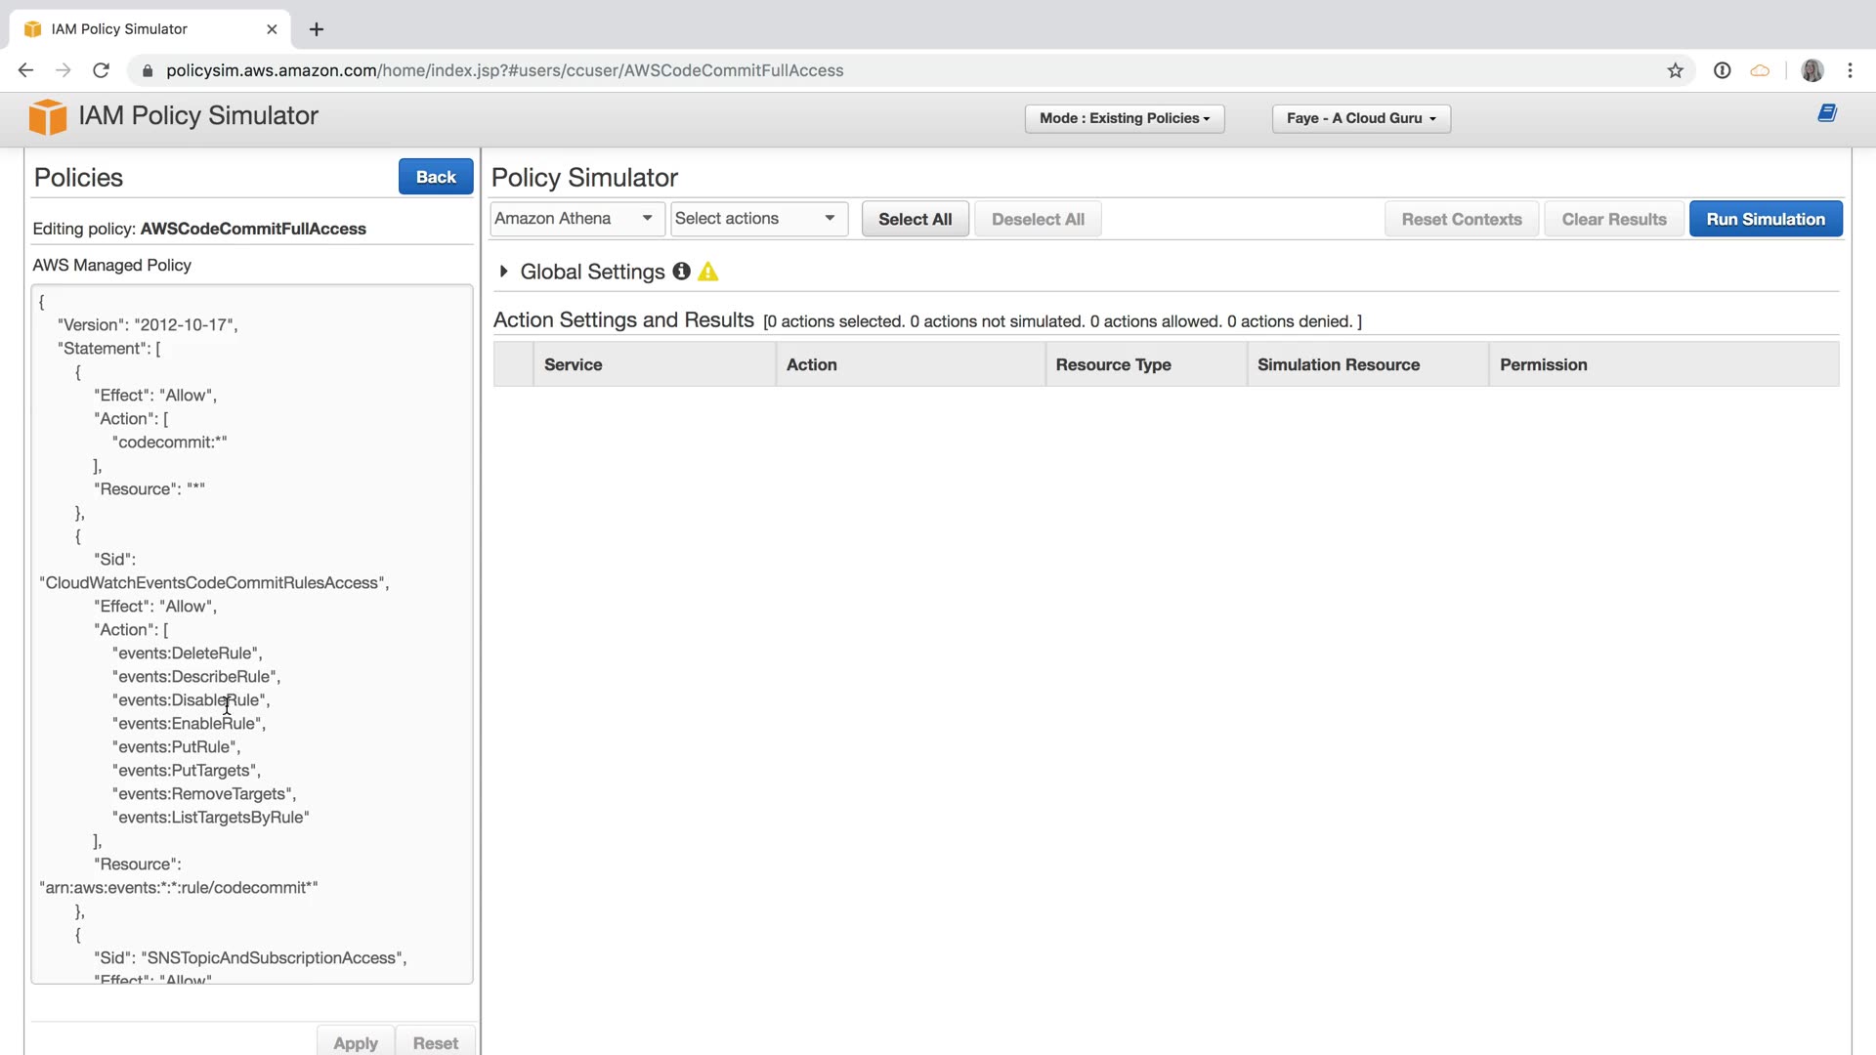Click the browser back arrow
The width and height of the screenshot is (1876, 1055).
pyautogui.click(x=26, y=70)
